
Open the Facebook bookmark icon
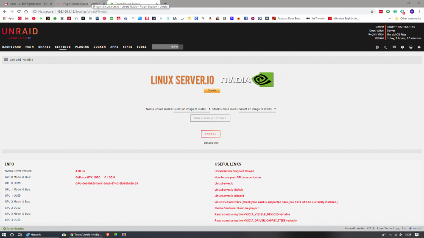point(245,19)
